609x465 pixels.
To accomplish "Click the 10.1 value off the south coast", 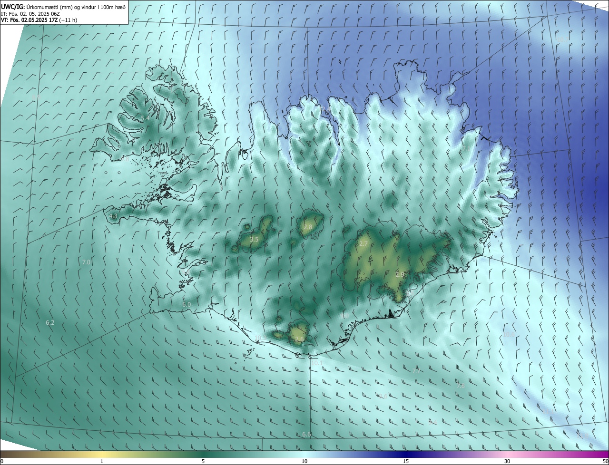I will pyautogui.click(x=317, y=363).
